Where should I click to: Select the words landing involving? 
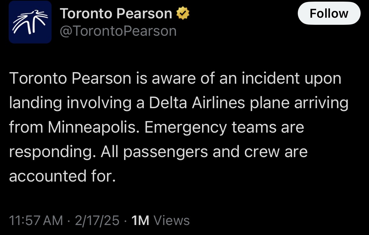[70, 103]
